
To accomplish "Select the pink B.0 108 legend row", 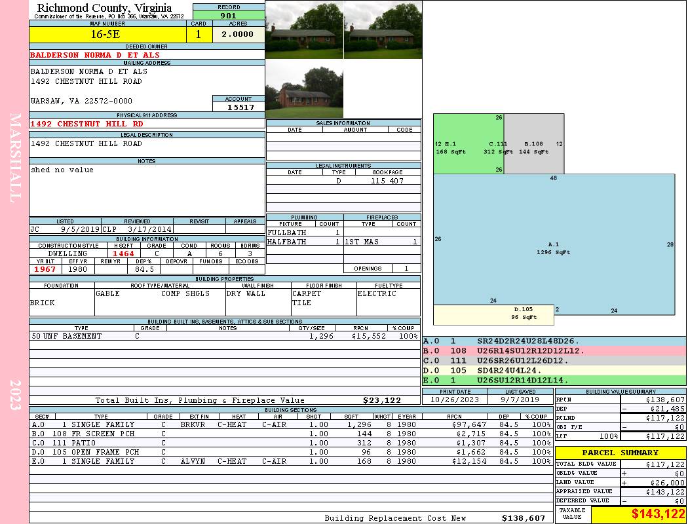I will (554, 351).
